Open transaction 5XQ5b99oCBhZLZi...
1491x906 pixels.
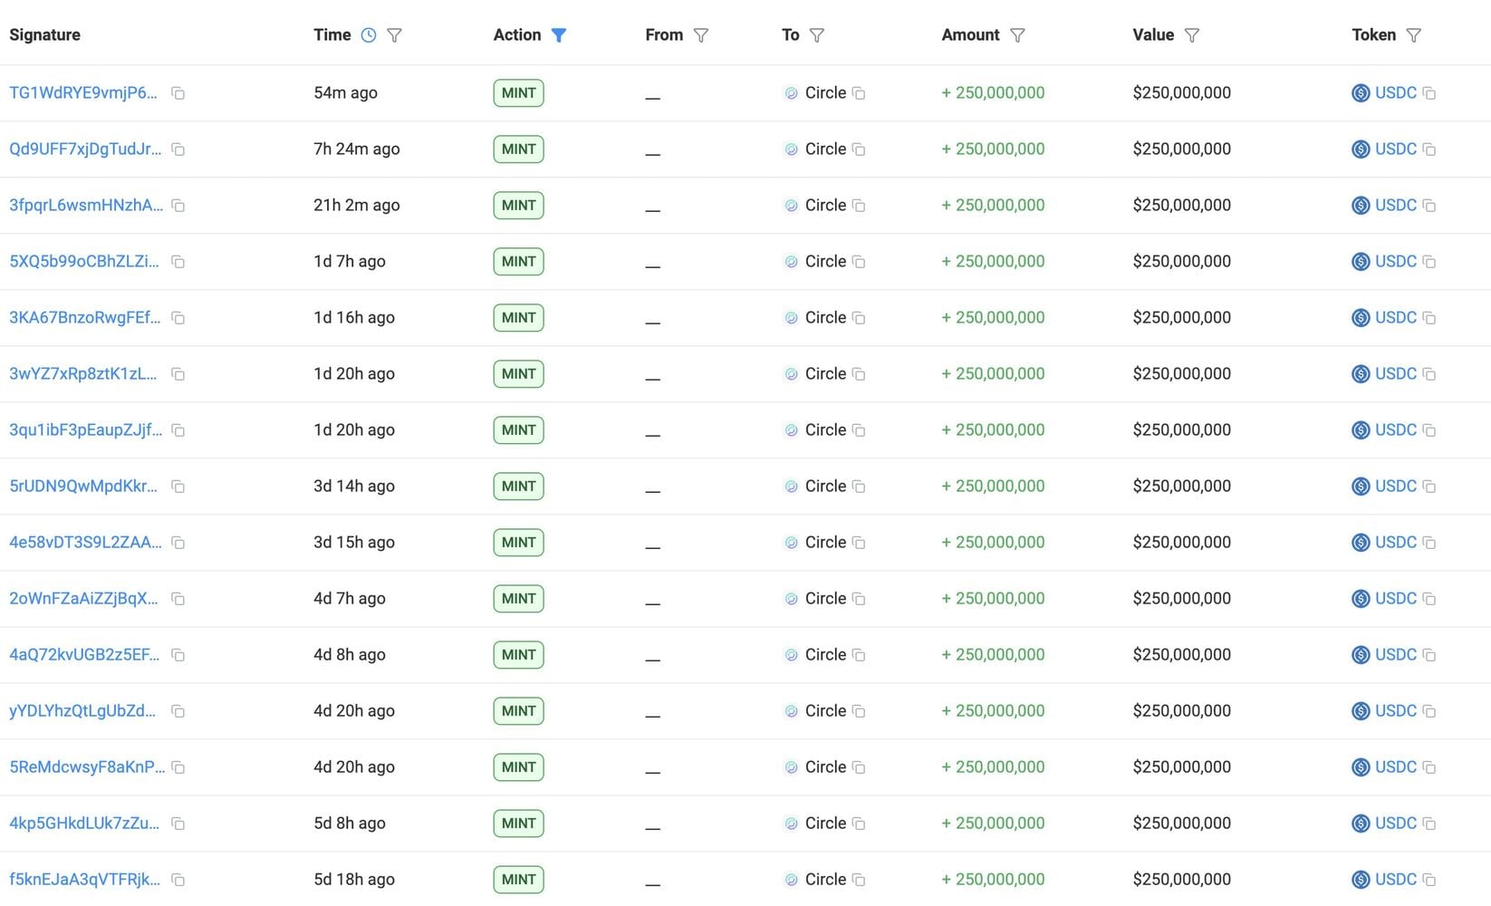pos(84,261)
